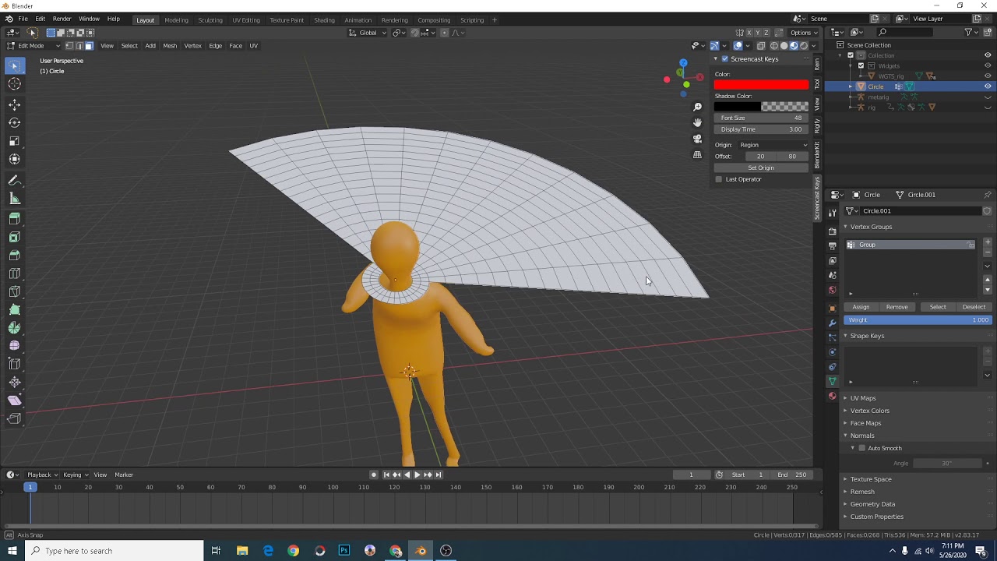This screenshot has width=997, height=561.
Task: Adjust the Weight slider
Action: pyautogui.click(x=918, y=320)
